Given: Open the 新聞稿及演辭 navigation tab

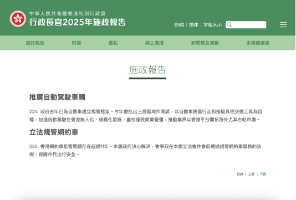Looking at the screenshot, I should 205,43.
